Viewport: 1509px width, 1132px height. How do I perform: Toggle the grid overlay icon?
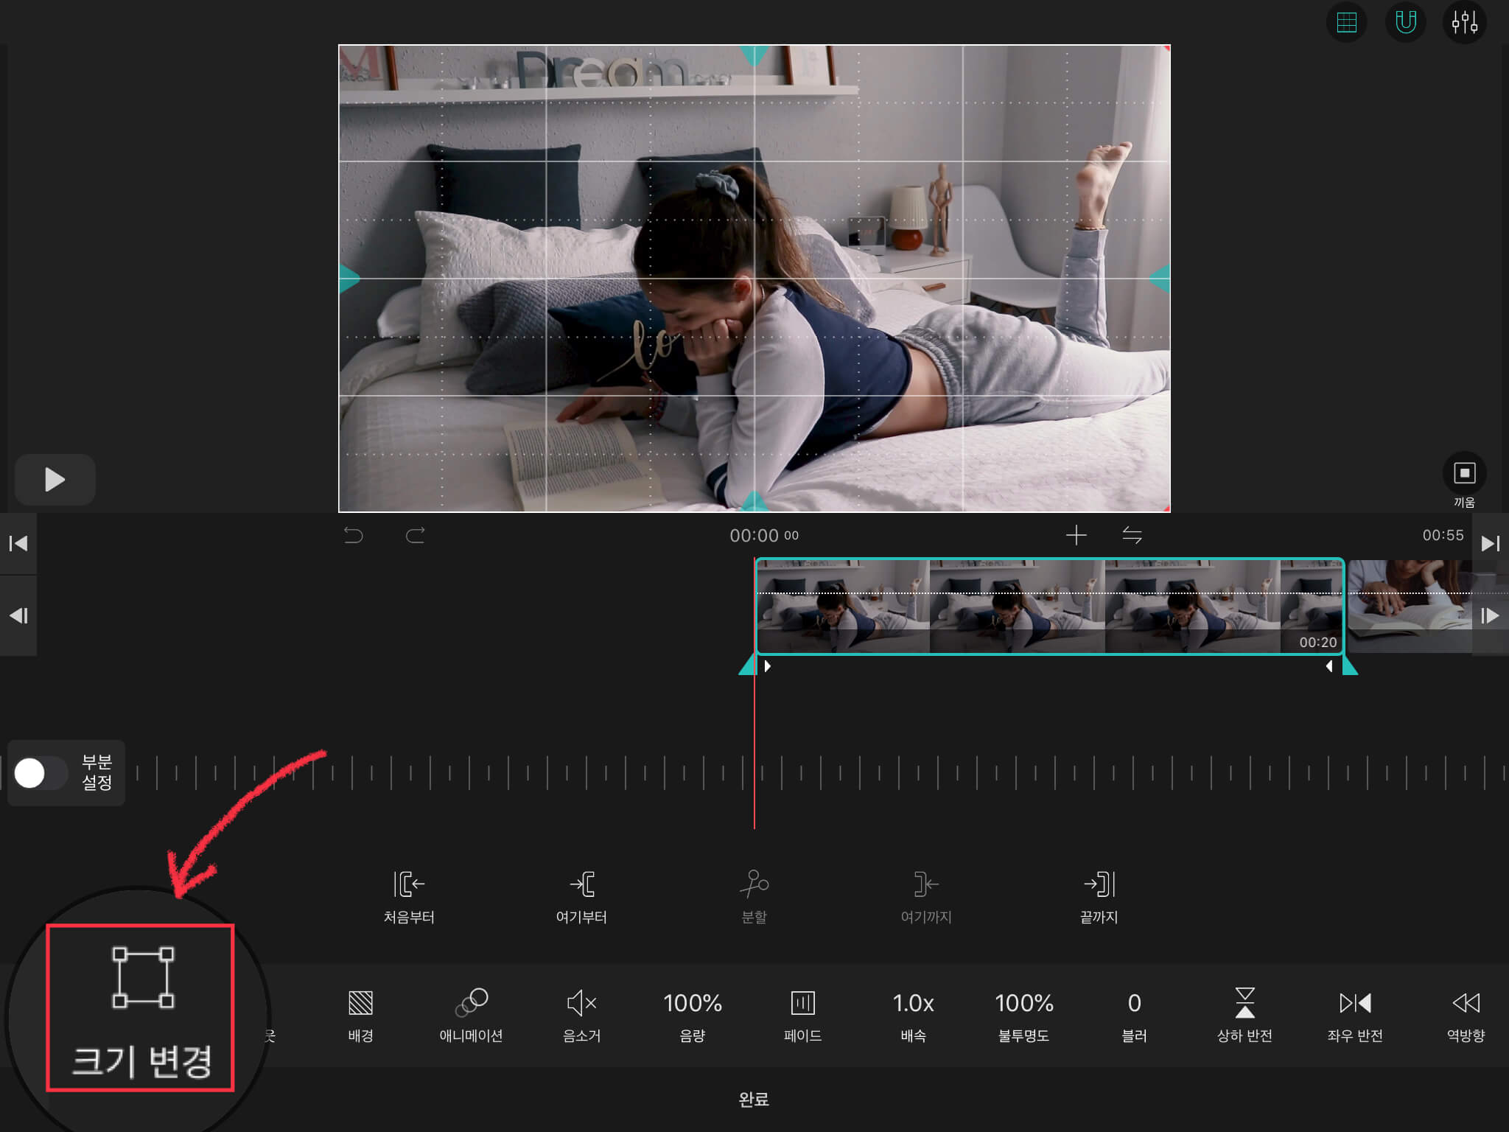[1346, 23]
